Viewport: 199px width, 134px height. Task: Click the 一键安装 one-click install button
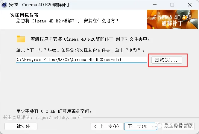pyautogui.click(x=21, y=127)
